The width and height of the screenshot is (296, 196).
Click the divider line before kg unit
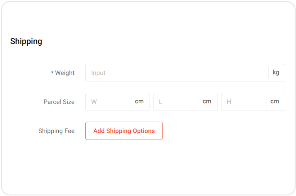click(x=269, y=73)
